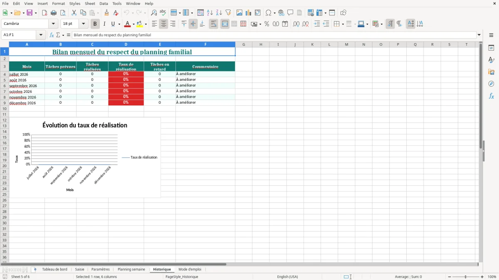Open Borders dropdown arrow
The height and width of the screenshot is (280, 499).
(x=343, y=24)
